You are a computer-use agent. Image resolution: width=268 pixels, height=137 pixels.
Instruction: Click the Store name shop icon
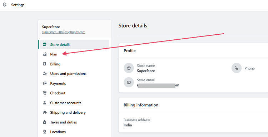pos(129,68)
